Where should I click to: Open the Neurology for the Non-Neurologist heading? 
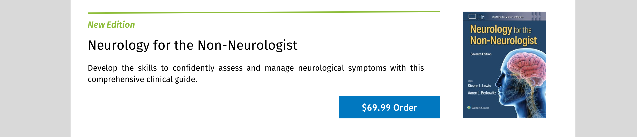coord(192,45)
